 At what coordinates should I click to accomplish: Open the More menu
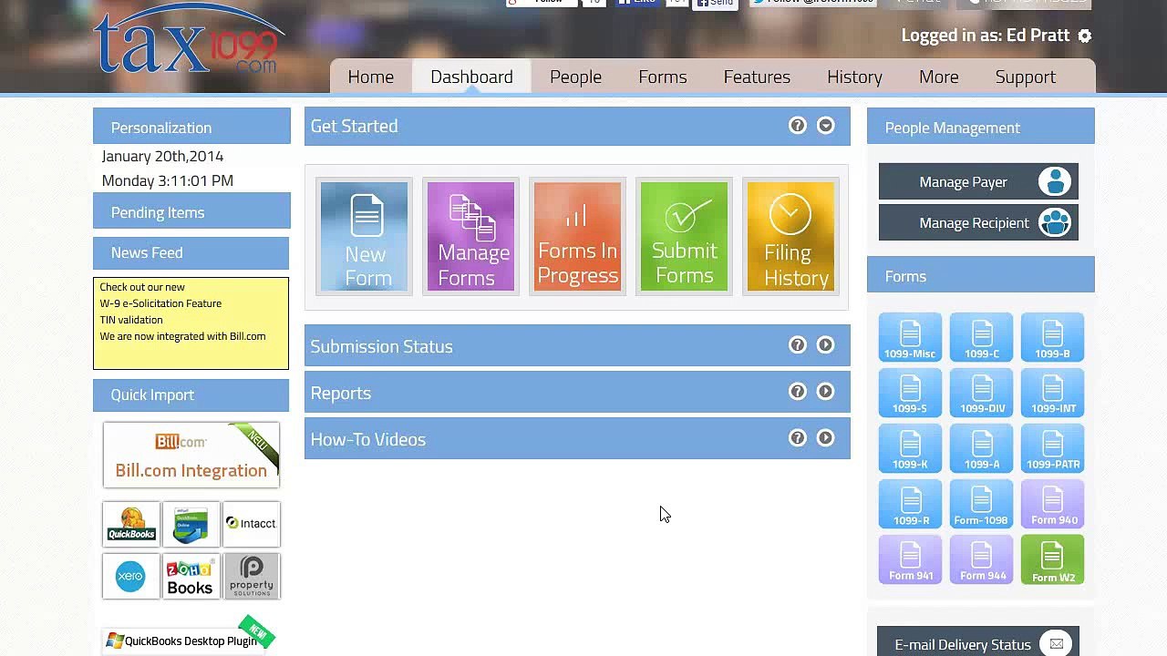click(939, 77)
